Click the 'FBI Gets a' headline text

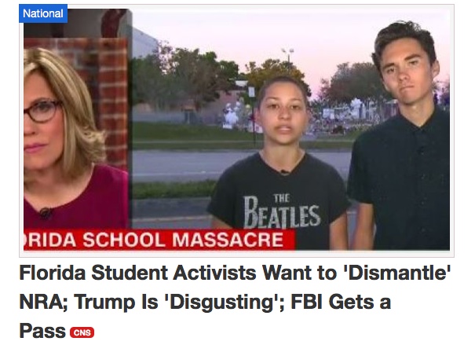341,302
